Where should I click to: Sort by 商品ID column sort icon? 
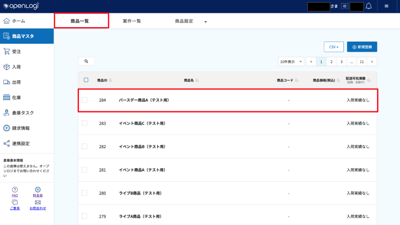110,81
